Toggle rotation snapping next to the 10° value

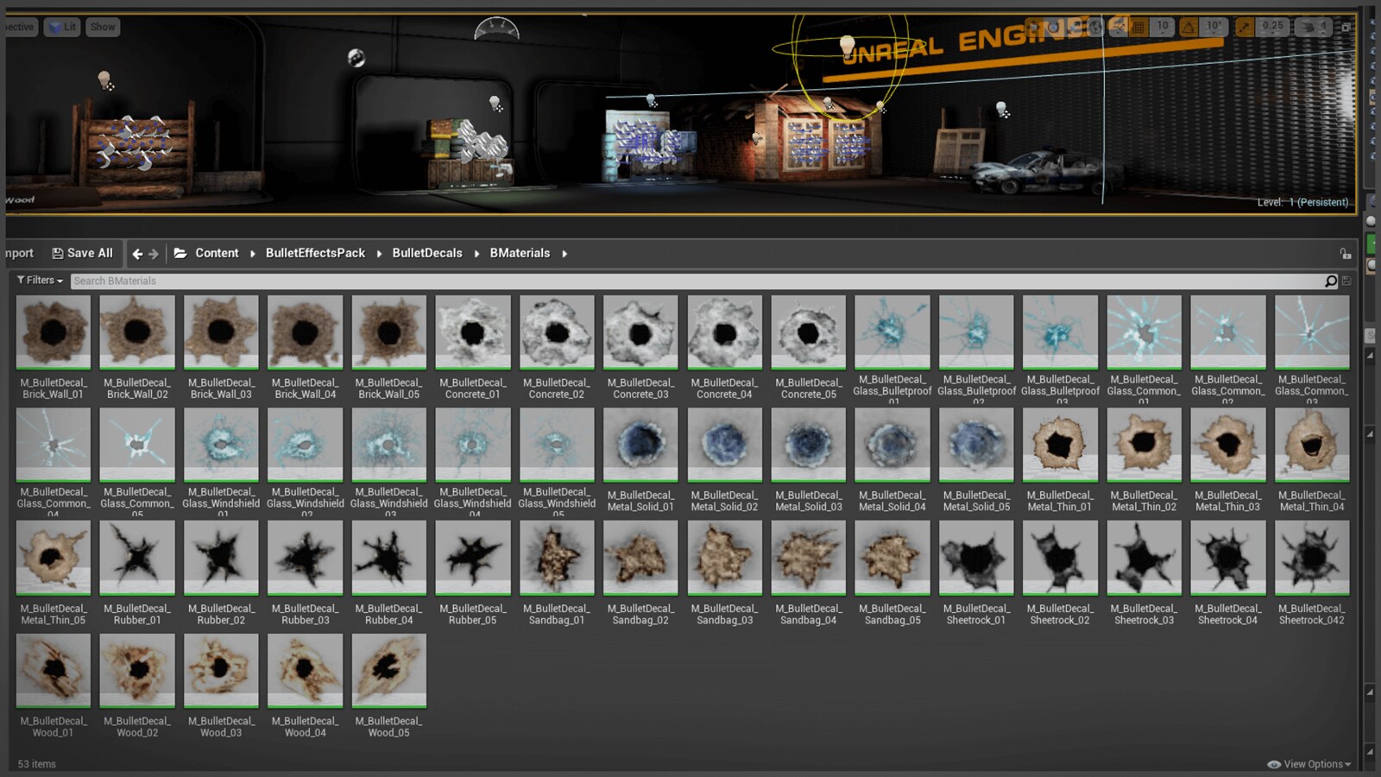pyautogui.click(x=1190, y=27)
